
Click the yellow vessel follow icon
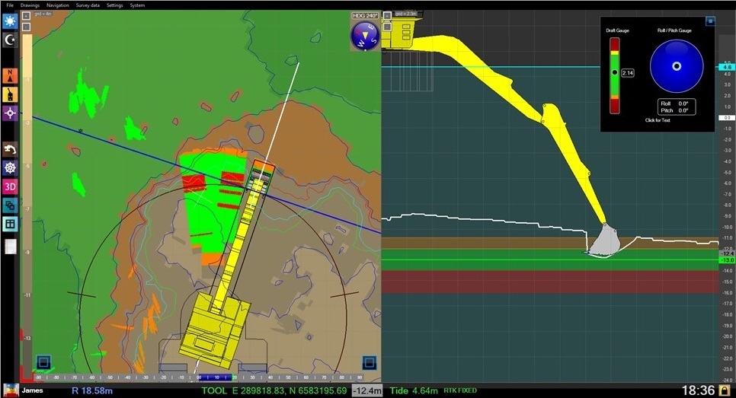pos(10,94)
